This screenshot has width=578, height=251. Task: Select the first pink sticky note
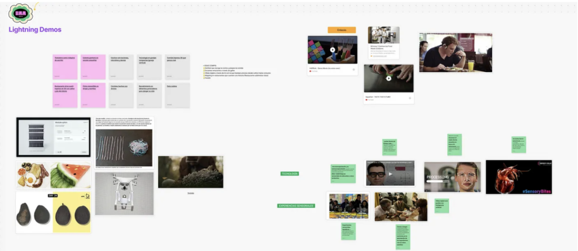tap(65, 66)
